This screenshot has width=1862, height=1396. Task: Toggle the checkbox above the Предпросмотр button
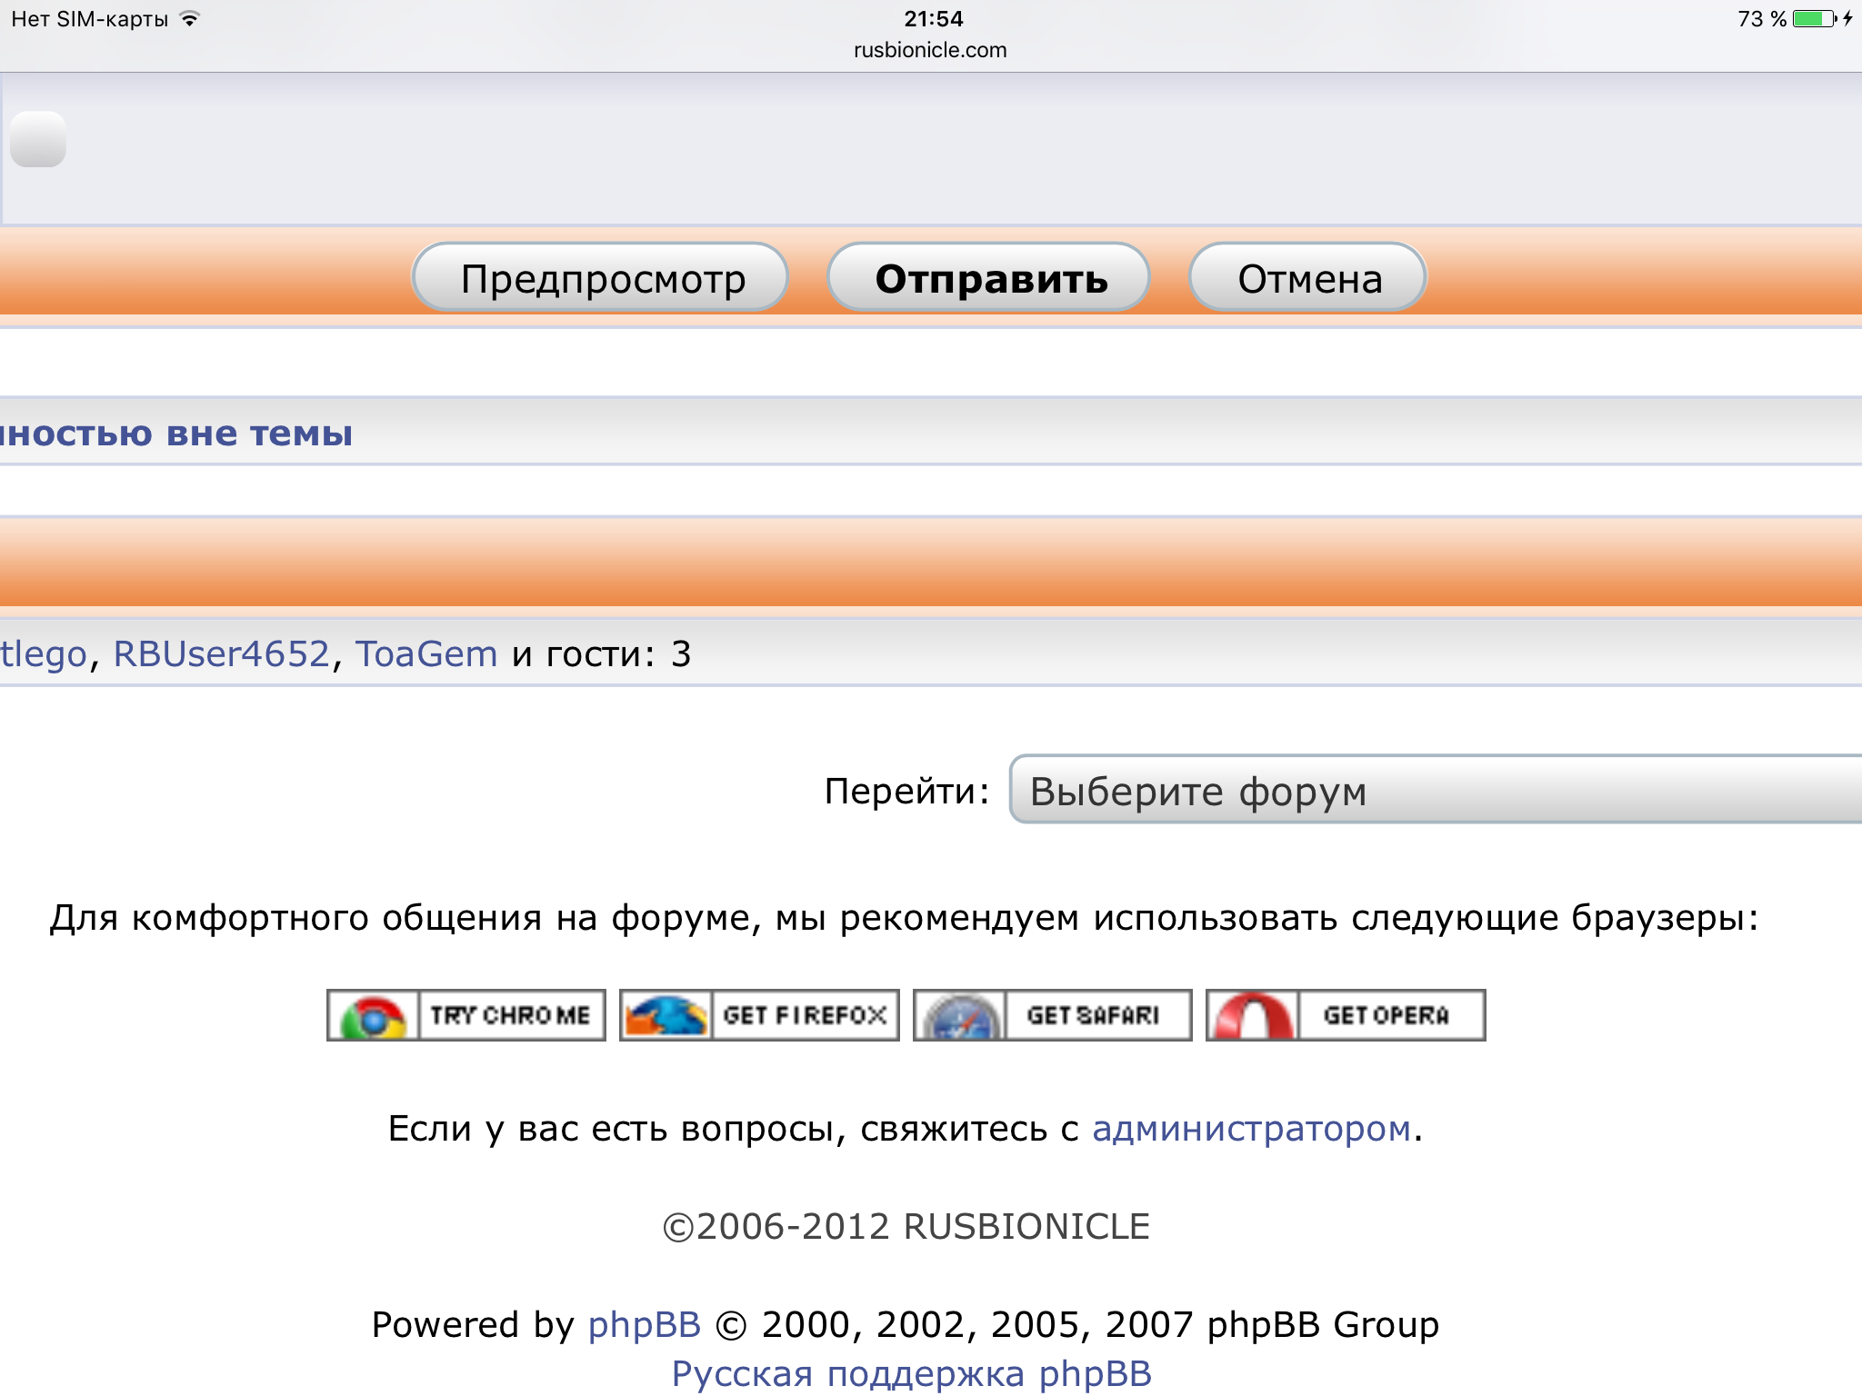38,139
